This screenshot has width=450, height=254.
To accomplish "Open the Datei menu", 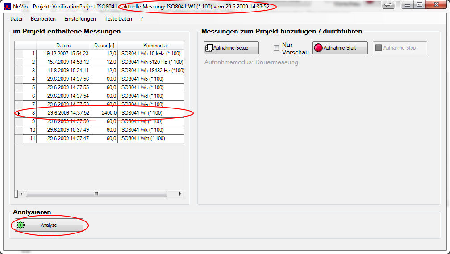I will pos(16,19).
